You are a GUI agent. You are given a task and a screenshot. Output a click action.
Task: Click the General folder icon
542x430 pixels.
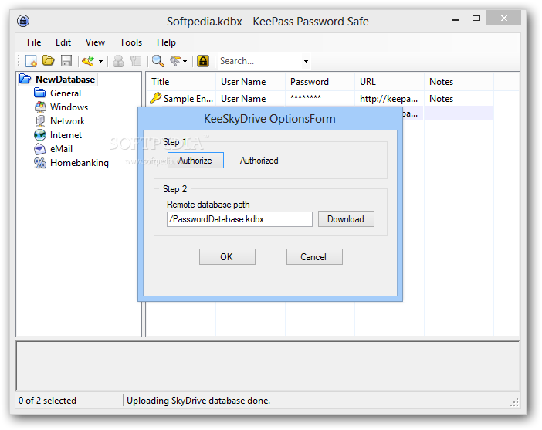(40, 93)
